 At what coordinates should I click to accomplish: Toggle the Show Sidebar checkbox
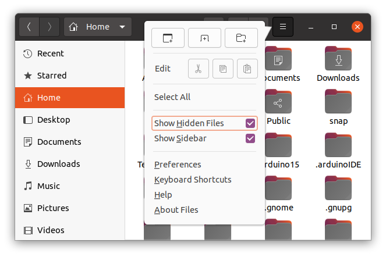[x=250, y=138]
